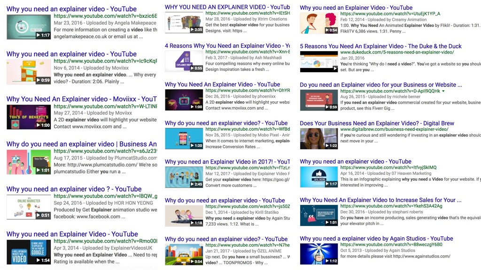Open '4 Reasons Why You Need an Explainer Video' link

227,45
